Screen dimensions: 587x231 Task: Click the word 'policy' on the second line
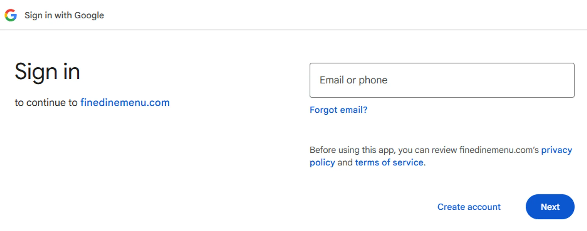[x=322, y=163]
